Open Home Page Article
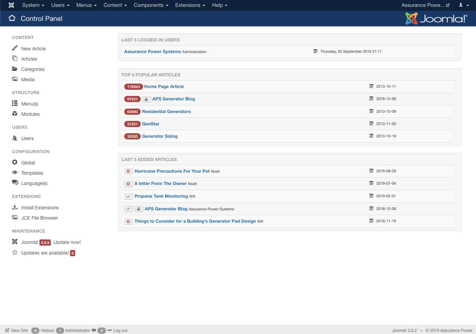 tap(164, 86)
